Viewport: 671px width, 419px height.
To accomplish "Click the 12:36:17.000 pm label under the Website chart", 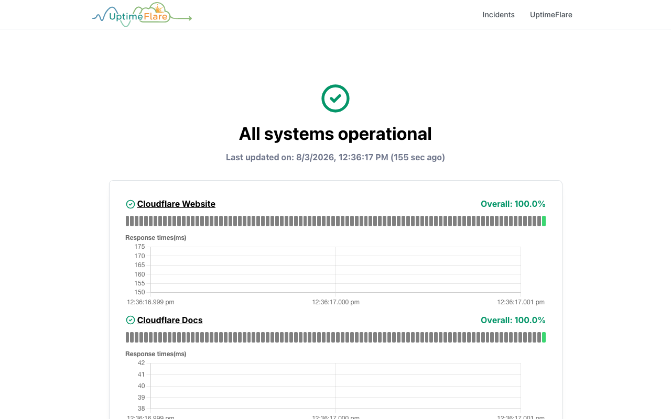I will [335, 302].
